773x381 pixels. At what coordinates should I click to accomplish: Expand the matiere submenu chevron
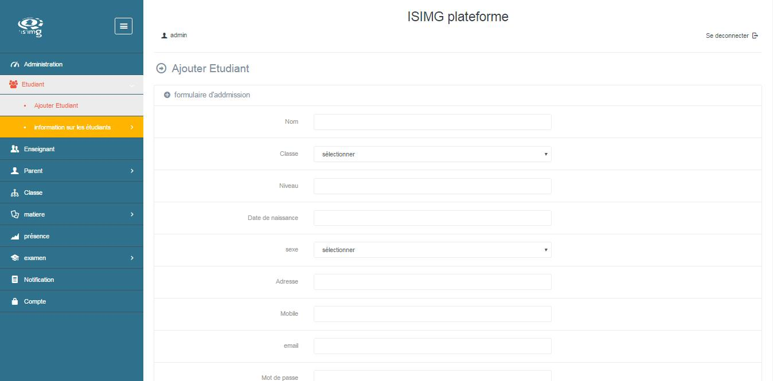point(132,214)
